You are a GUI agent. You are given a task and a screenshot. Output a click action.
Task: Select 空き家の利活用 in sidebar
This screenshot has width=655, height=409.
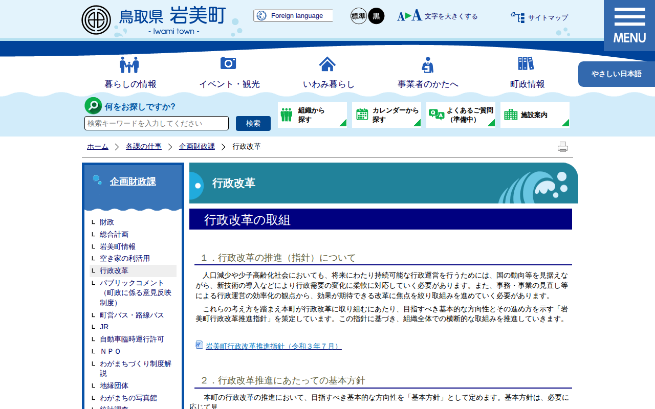[125, 259]
